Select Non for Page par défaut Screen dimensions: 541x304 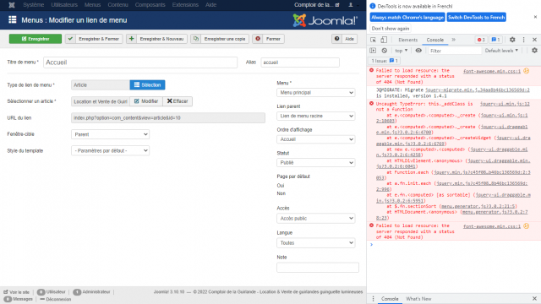[x=281, y=193]
